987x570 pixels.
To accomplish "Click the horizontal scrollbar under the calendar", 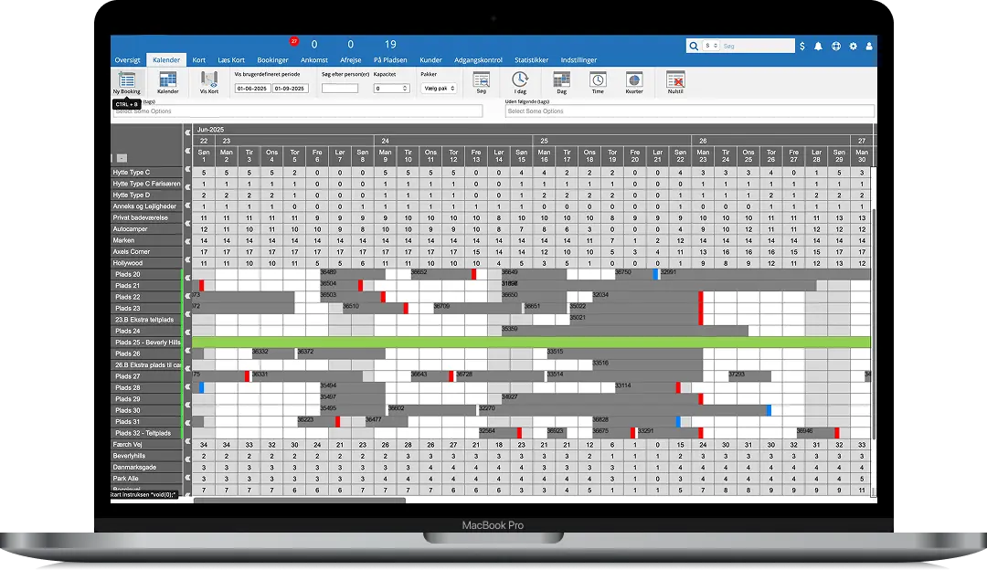I will point(300,501).
